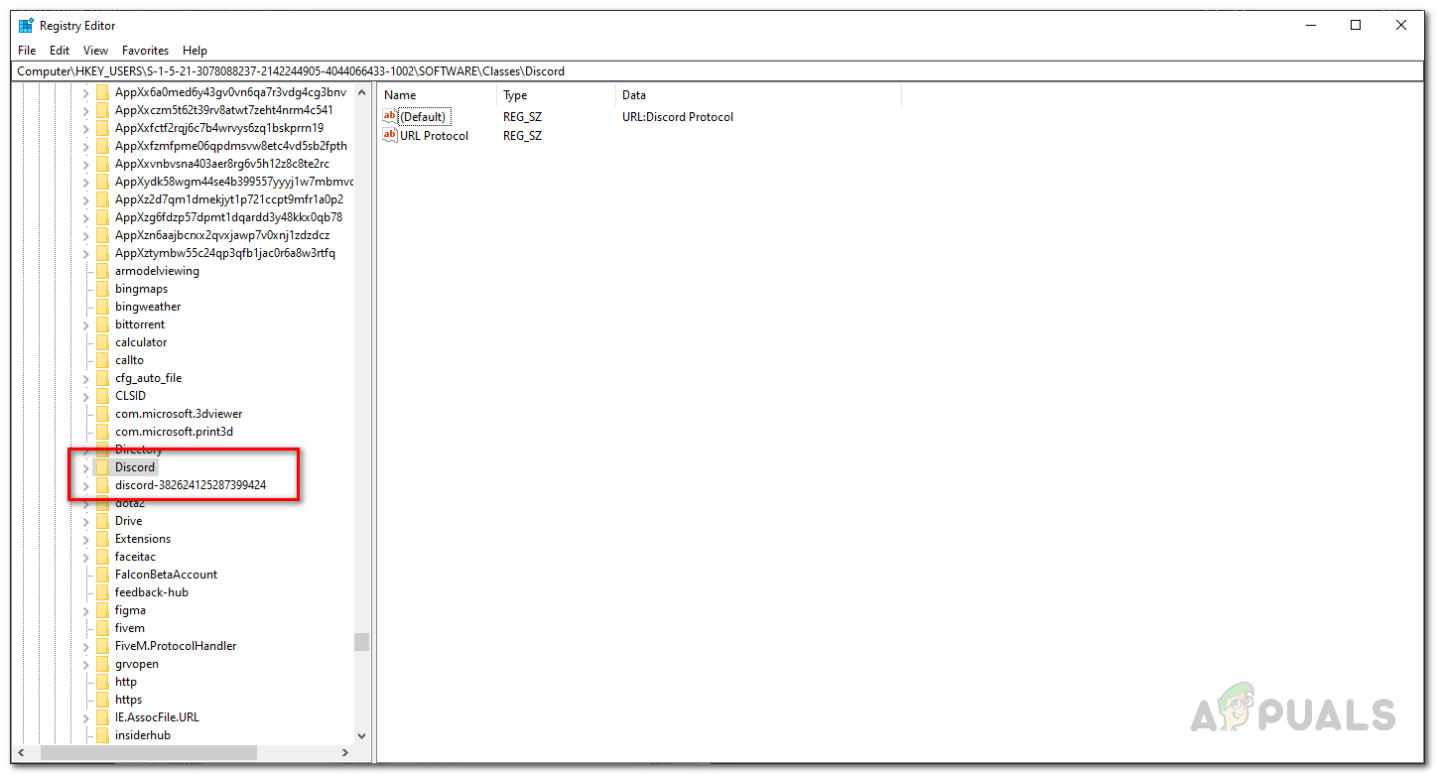
Task: Click the Discord key folder icon
Action: (x=101, y=467)
